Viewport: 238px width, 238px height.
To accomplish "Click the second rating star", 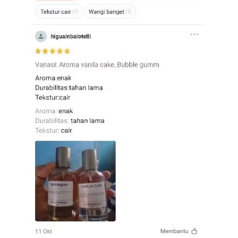I will click(45, 51).
